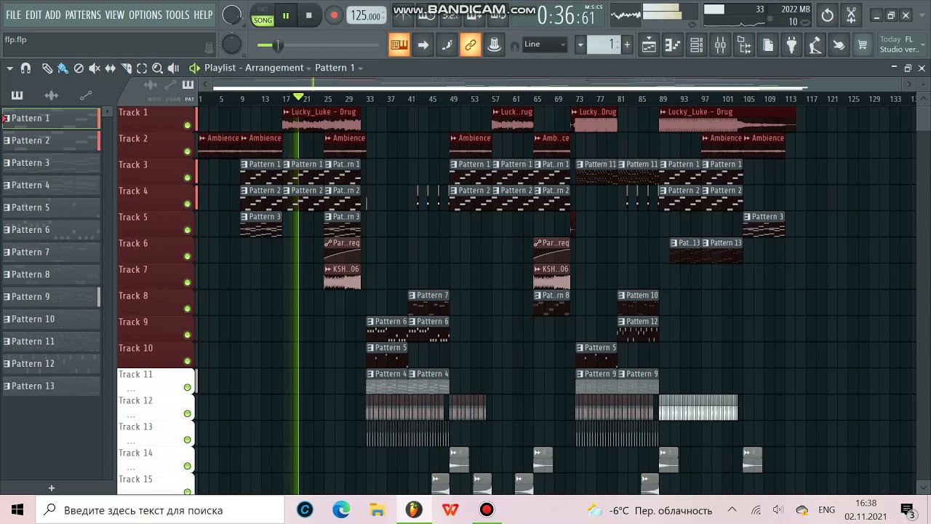This screenshot has height=524, width=931.
Task: Click the Lucky_Luke - Drug clip at bar 89
Action: coord(727,119)
